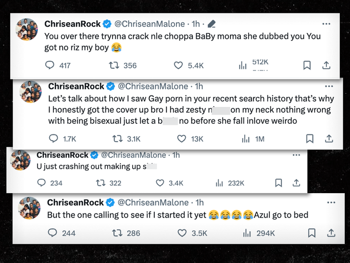Screen dimensions: 350x263
Task: Click ChriseanRock avatar on the first tweet
Action: point(26,29)
